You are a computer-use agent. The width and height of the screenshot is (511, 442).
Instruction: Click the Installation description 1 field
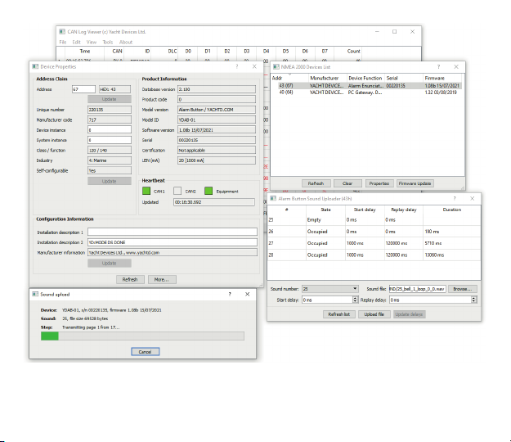coord(173,232)
